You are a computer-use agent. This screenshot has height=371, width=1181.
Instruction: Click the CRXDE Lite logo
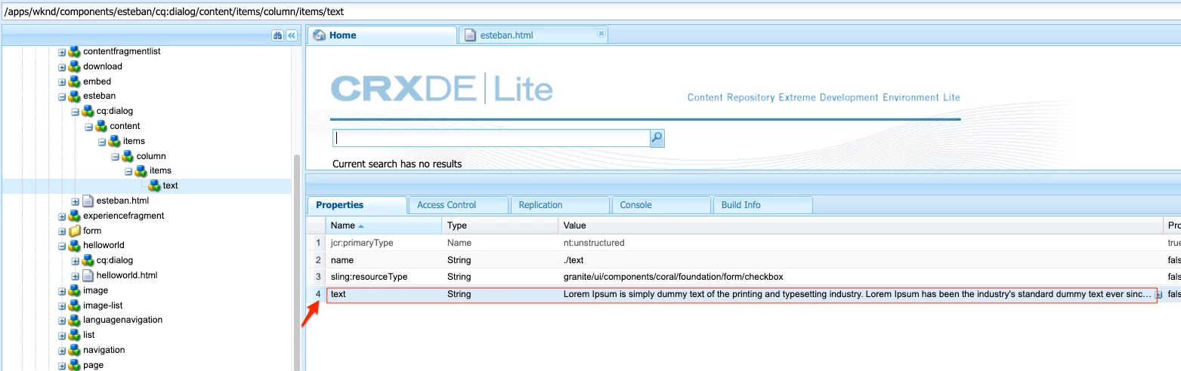point(442,90)
